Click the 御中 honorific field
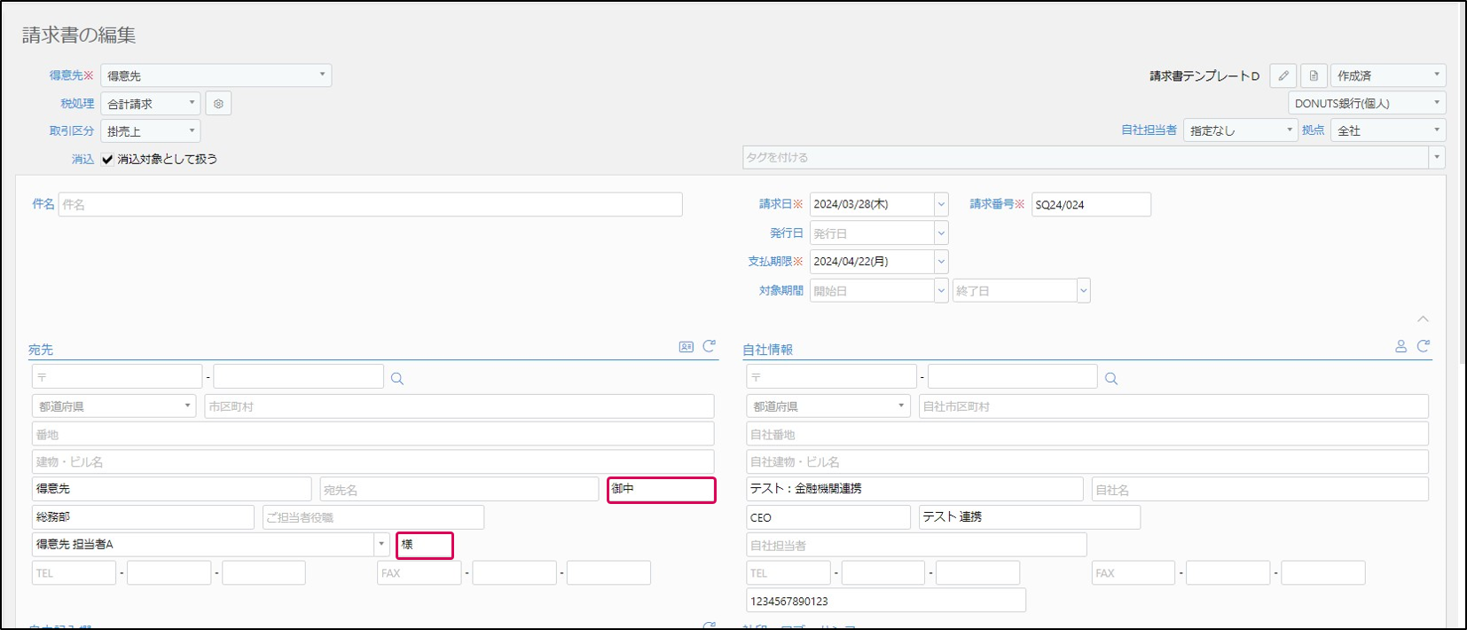Viewport: 1467px width, 630px height. pos(661,490)
